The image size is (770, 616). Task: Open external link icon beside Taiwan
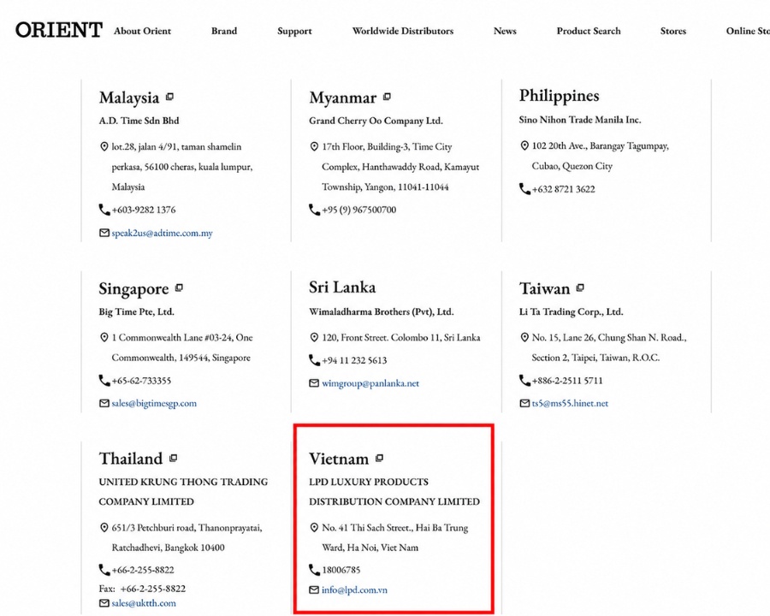580,287
